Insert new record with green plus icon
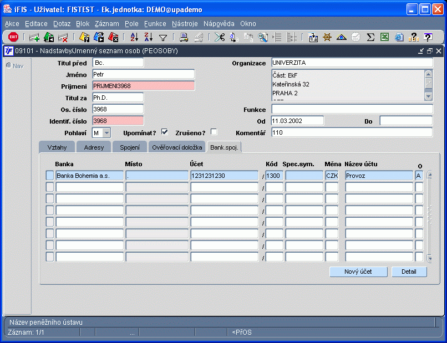The width and height of the screenshot is (447, 343). pos(34,37)
